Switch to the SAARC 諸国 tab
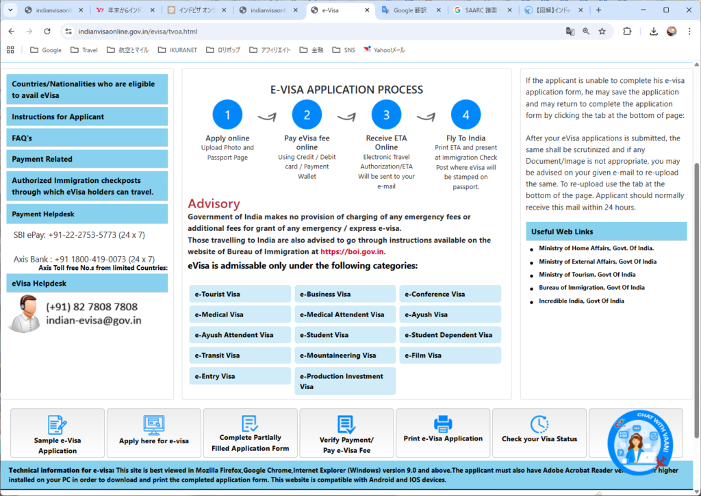This screenshot has width=701, height=496. tap(479, 10)
